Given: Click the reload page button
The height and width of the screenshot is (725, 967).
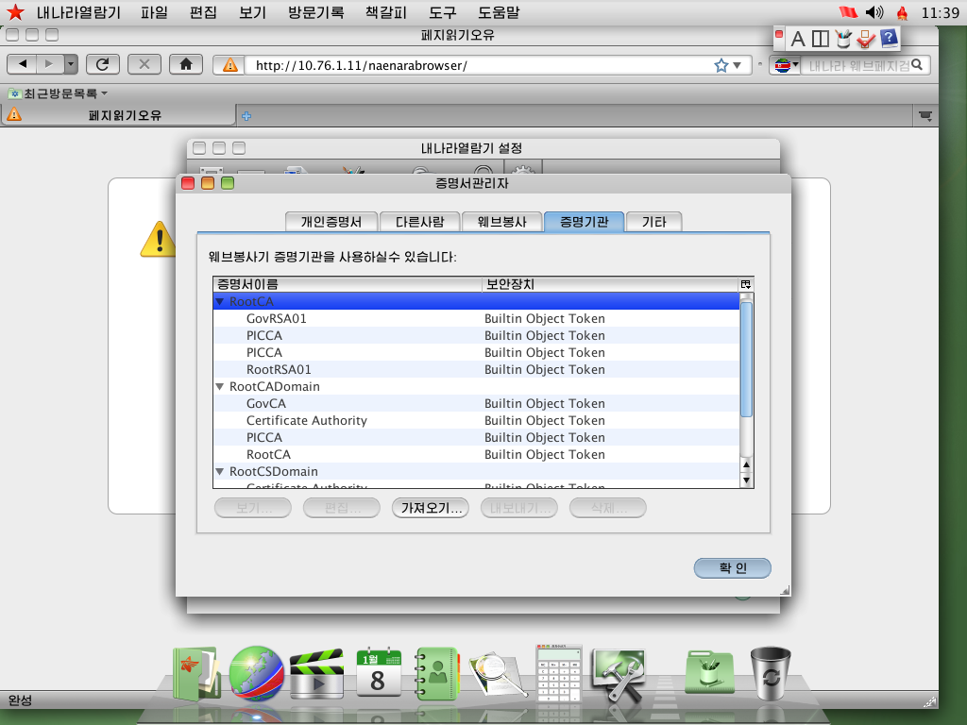Looking at the screenshot, I should point(102,64).
